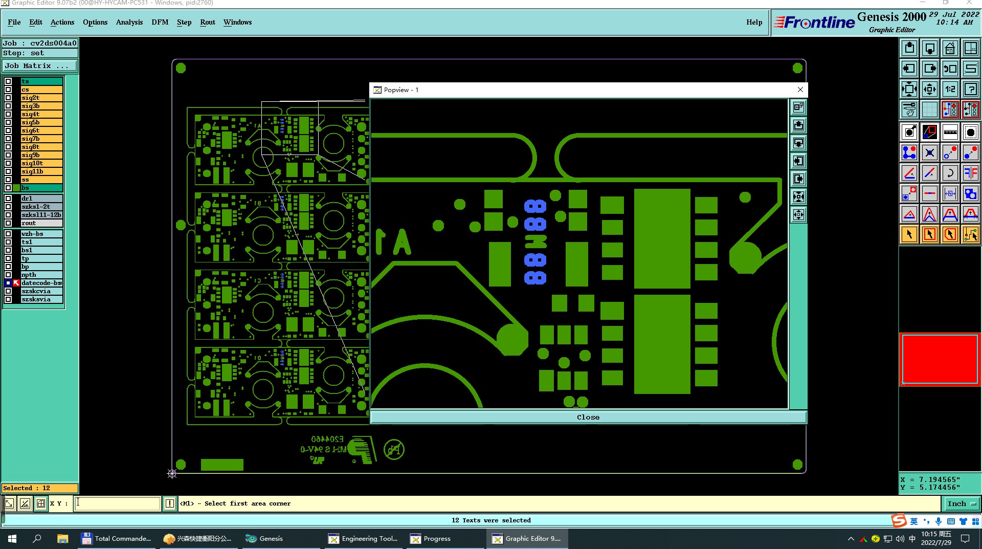Click the mirror F flip icon
Screen dimensions: 982x549
[971, 173]
